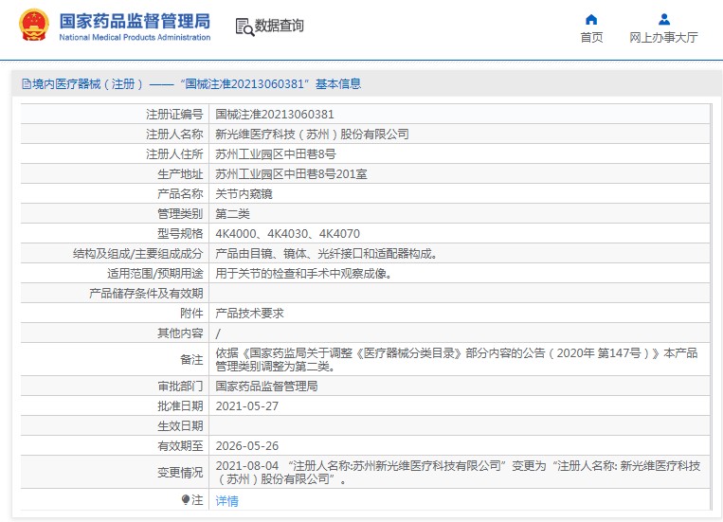This screenshot has height=522, width=723.
Task: Click the page heading 境内医疗器械（注册）
Action: tap(87, 84)
